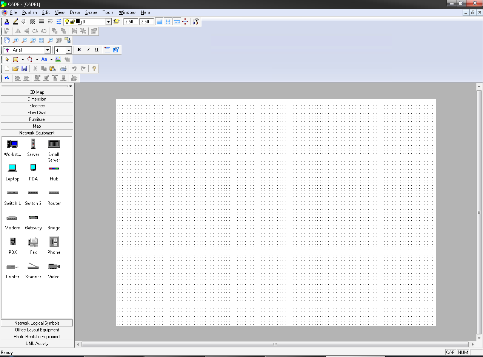483x357 pixels.
Task: Open options via hammer and wrench icon
Action: 196,22
